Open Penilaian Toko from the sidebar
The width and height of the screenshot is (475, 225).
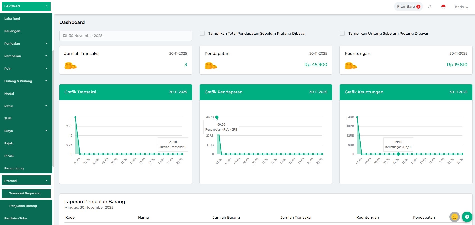click(16, 218)
